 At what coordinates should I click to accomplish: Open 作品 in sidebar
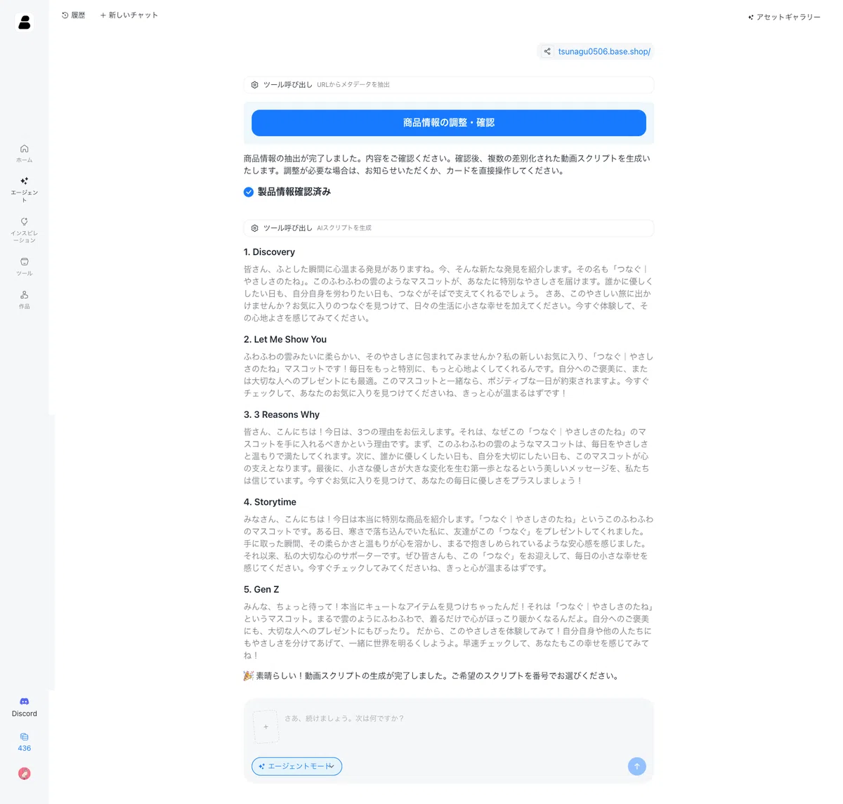coord(25,300)
